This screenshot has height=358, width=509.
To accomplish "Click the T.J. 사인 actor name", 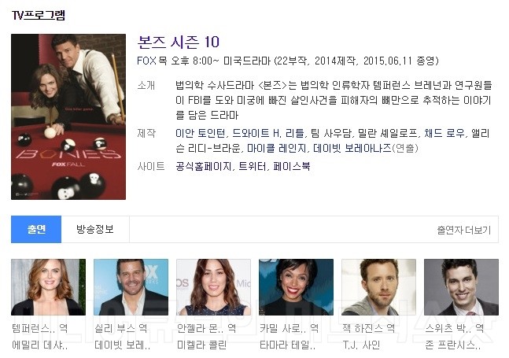I will pos(361,345).
